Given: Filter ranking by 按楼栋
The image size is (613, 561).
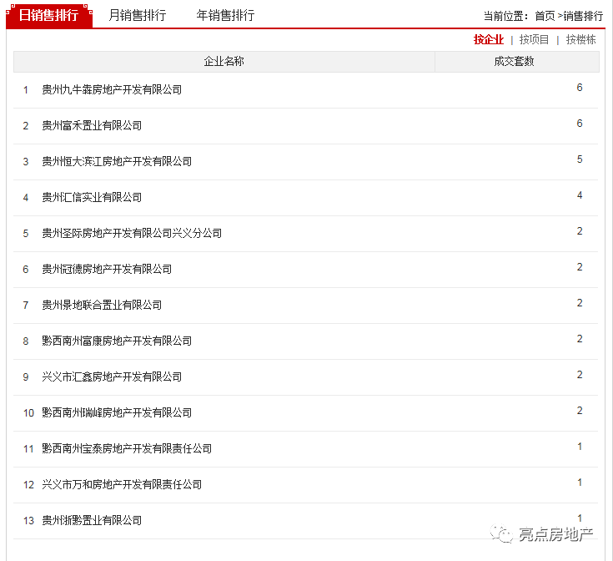Looking at the screenshot, I should (581, 39).
